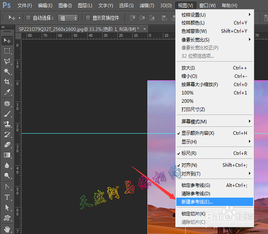
Task: Enable the 显示变换控件 checkbox
Action: click(x=88, y=18)
